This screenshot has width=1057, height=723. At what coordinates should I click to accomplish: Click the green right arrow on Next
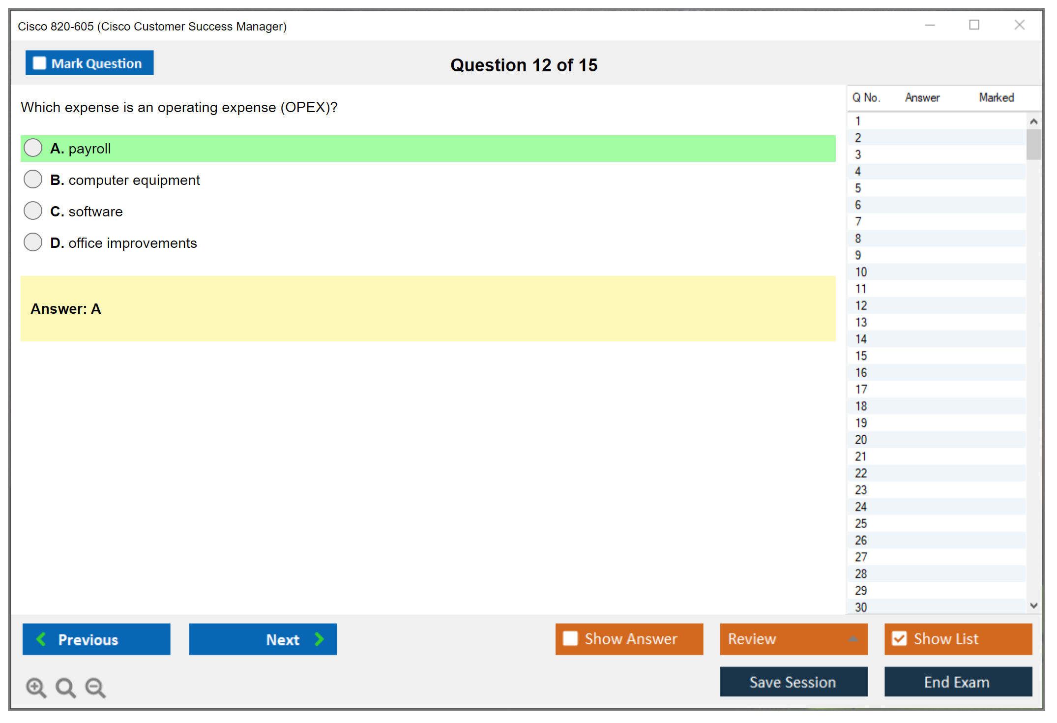click(319, 639)
